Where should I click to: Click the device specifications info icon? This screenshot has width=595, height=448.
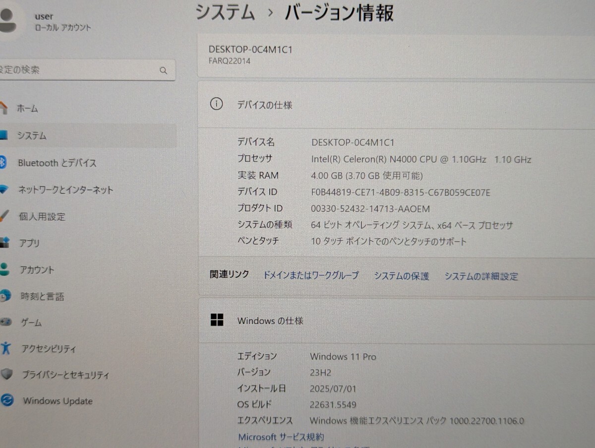(x=217, y=104)
